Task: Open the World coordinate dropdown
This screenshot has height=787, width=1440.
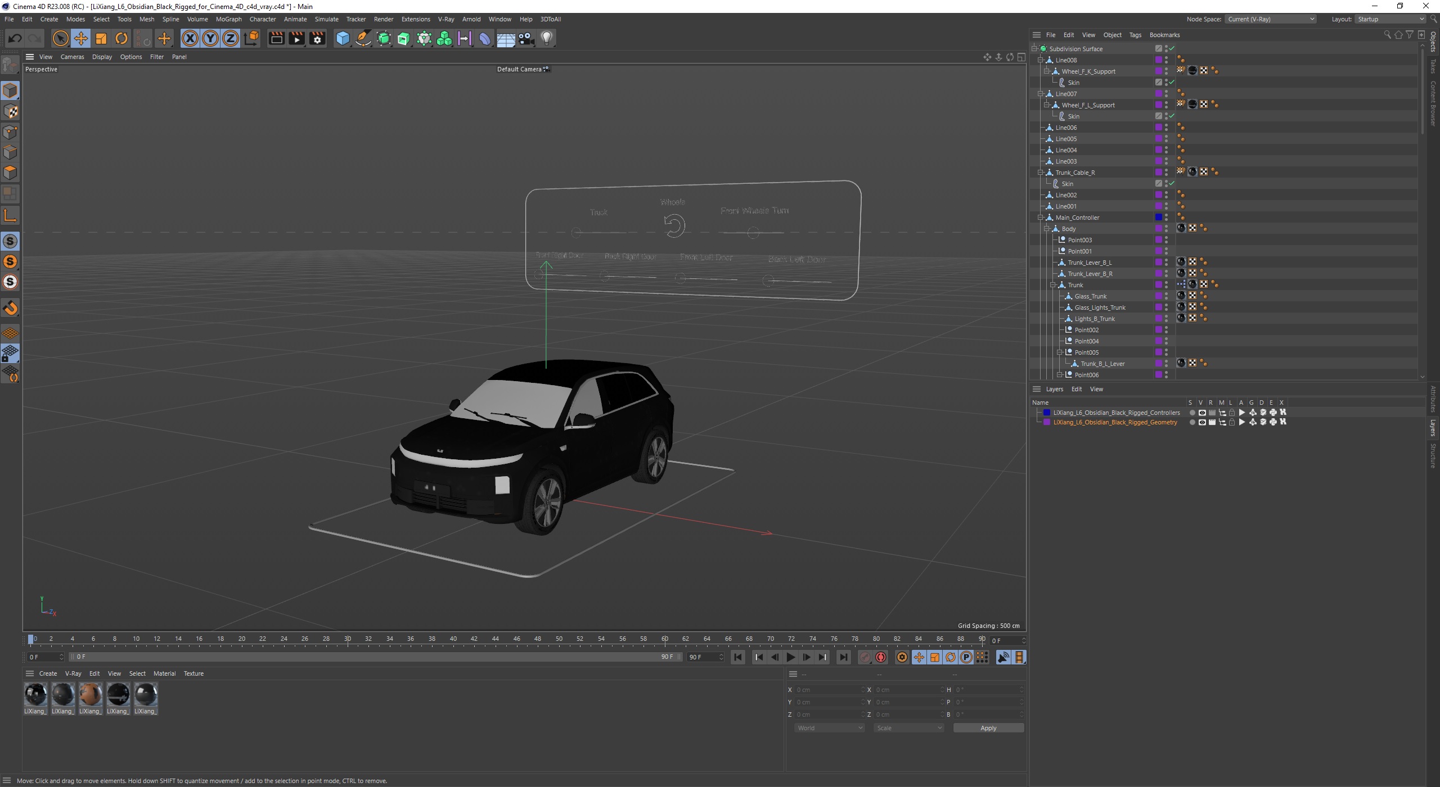Action: coord(830,728)
